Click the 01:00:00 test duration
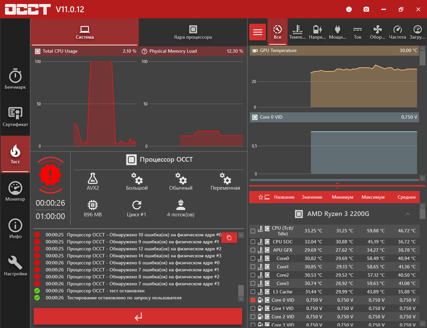Viewport: 427px width, 328px height. point(50,216)
